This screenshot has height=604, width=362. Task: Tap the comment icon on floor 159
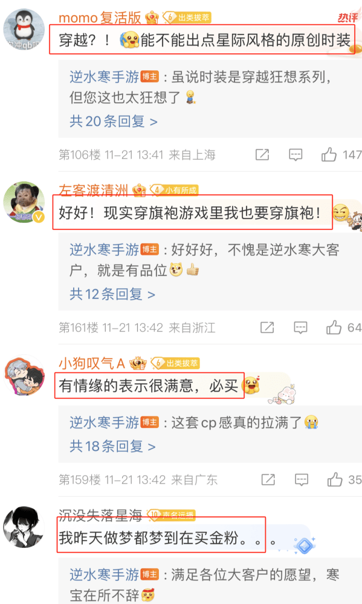pyautogui.click(x=301, y=479)
